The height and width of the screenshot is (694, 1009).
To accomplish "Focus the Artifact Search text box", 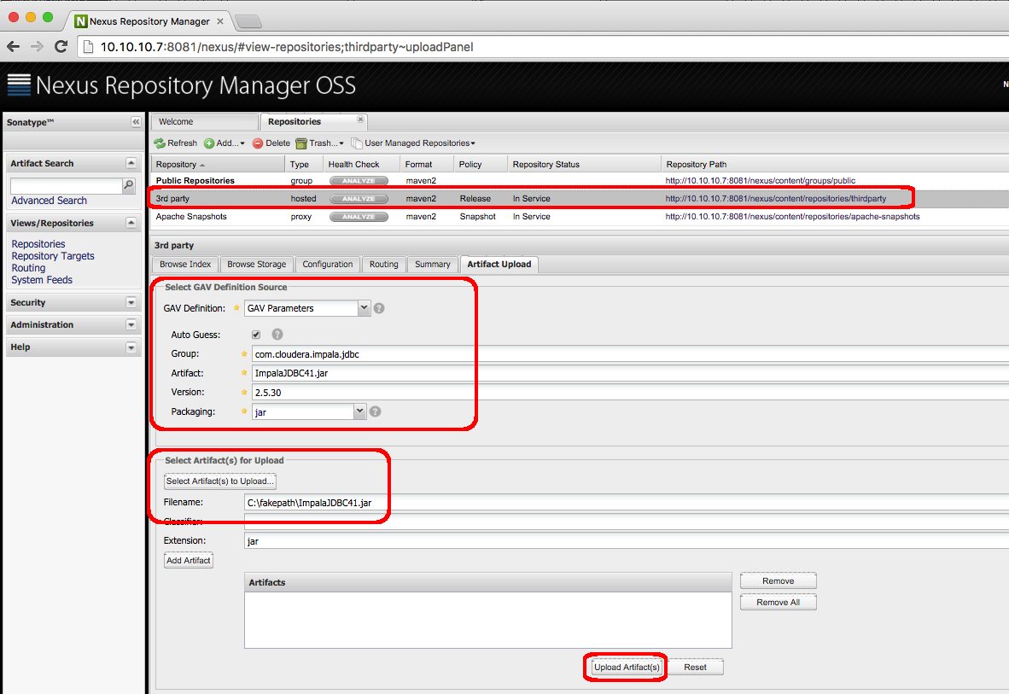I will coord(67,185).
